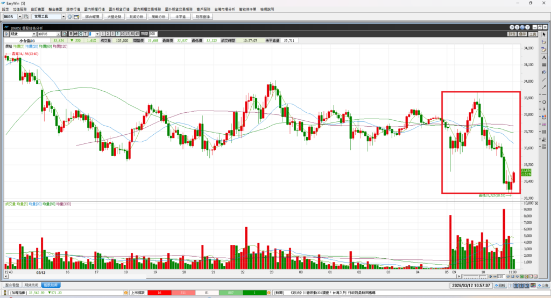Open the MXFC6 contract dropdown
This screenshot has height=298, width=551.
(x=58, y=34)
